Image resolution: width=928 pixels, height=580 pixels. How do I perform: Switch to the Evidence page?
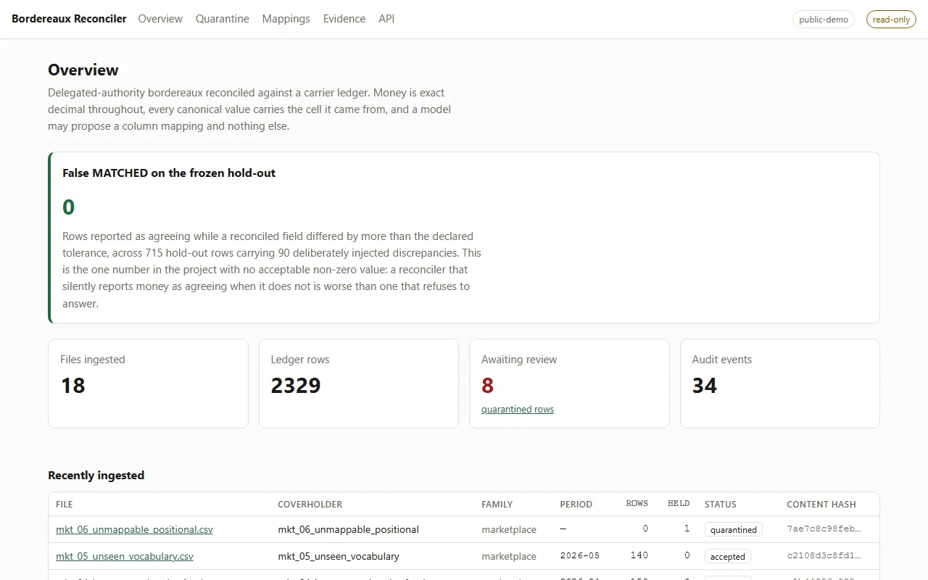point(344,19)
